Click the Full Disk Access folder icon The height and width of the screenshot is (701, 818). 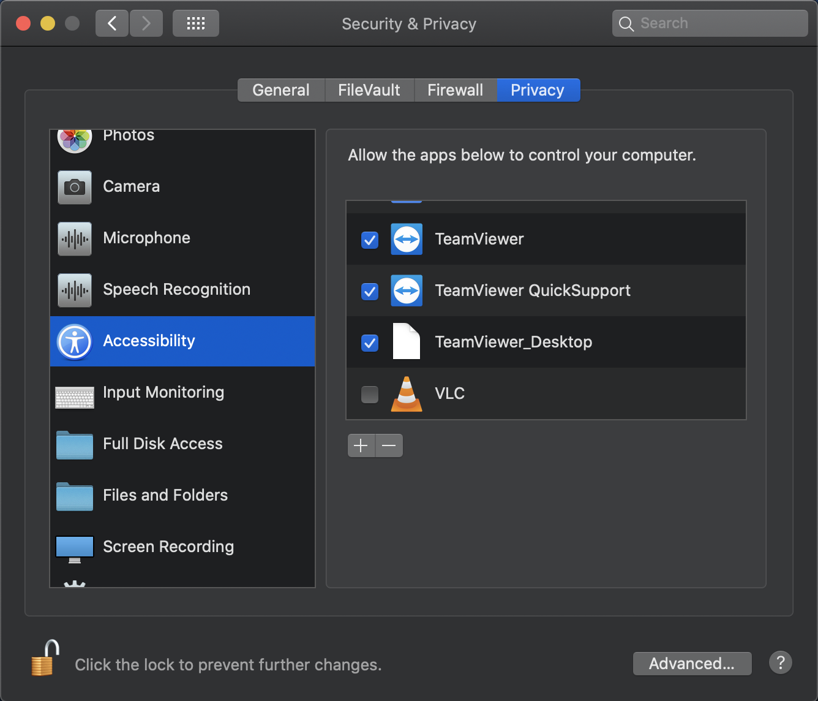coord(75,445)
